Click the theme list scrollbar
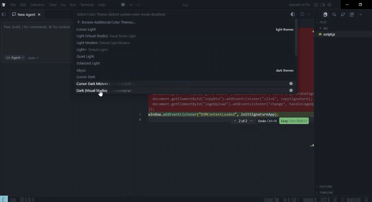The image size is (372, 202). (296, 38)
